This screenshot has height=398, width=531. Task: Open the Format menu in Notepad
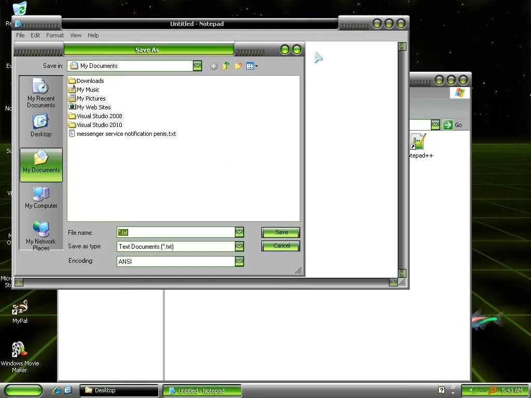tap(55, 35)
